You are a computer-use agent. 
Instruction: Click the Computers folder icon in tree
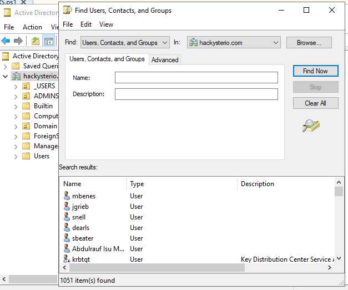(x=26, y=116)
